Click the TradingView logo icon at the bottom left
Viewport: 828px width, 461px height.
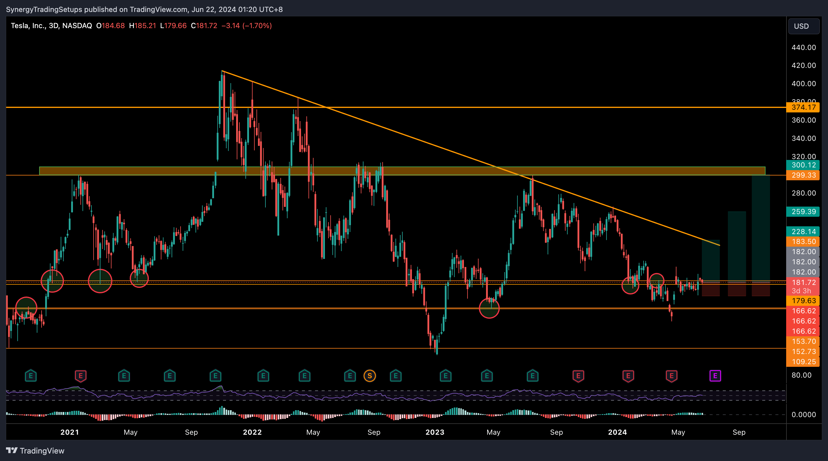(12, 451)
